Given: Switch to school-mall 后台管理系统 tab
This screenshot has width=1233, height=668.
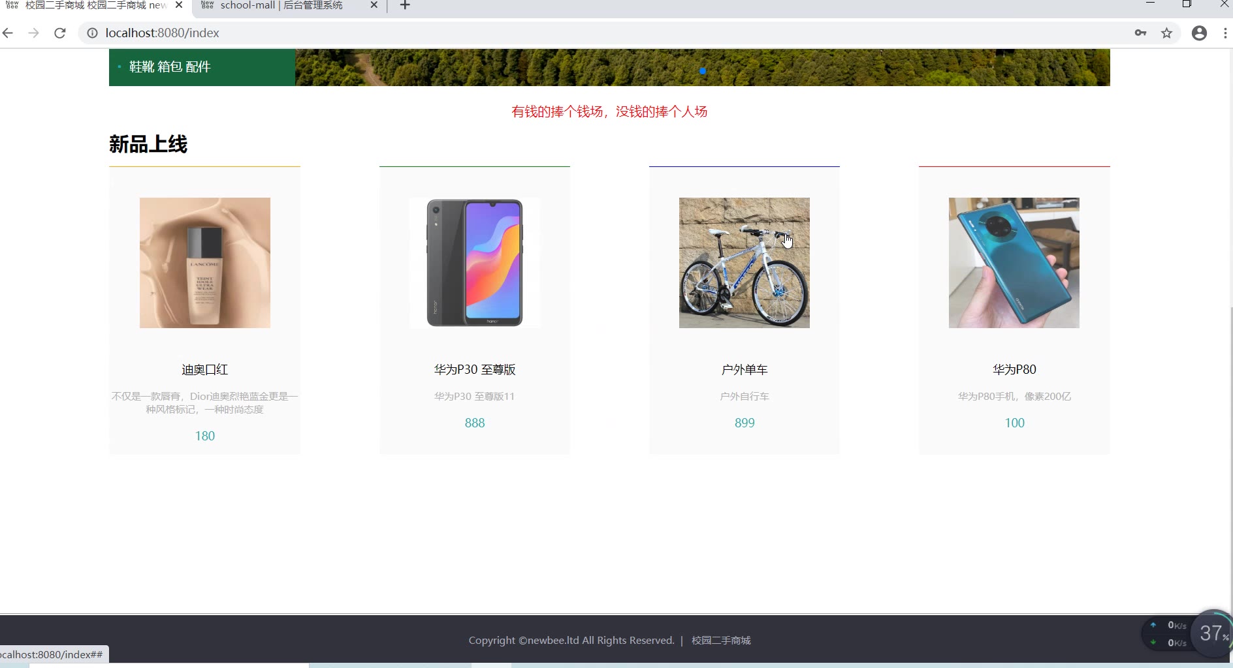Looking at the screenshot, I should tap(281, 5).
